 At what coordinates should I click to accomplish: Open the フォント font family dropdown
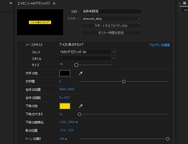[x=88, y=52]
